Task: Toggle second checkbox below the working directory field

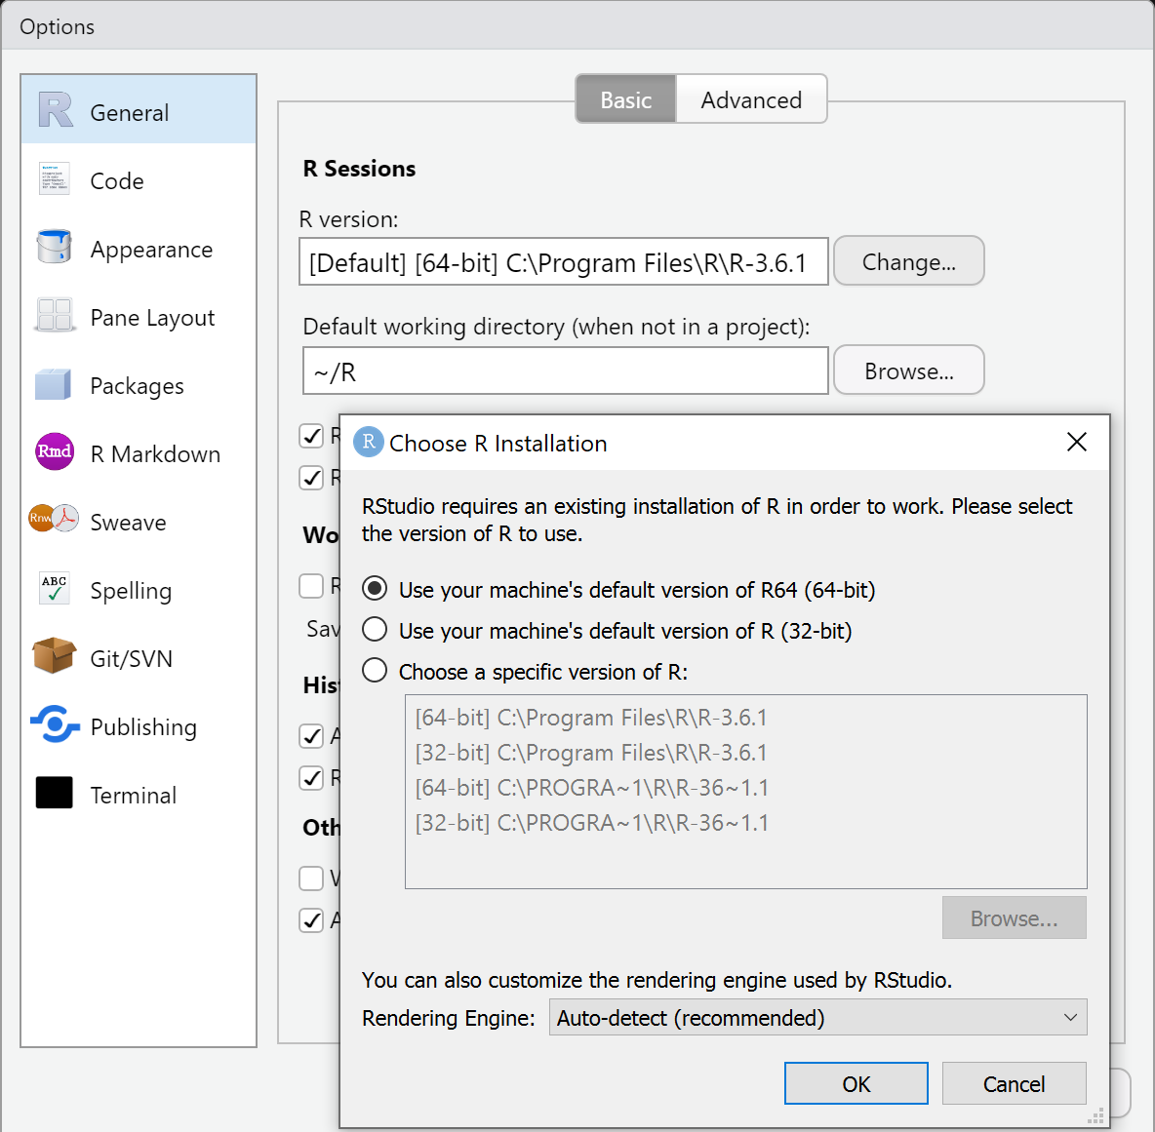Action: 311,478
